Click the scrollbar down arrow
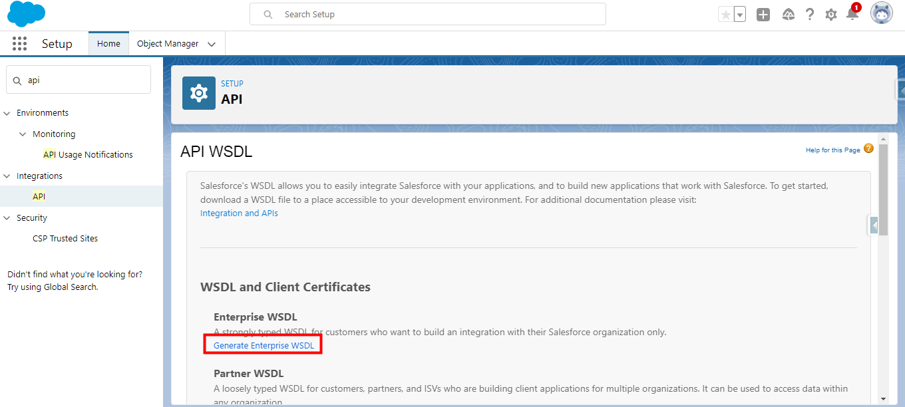This screenshot has height=407, width=905. [883, 398]
